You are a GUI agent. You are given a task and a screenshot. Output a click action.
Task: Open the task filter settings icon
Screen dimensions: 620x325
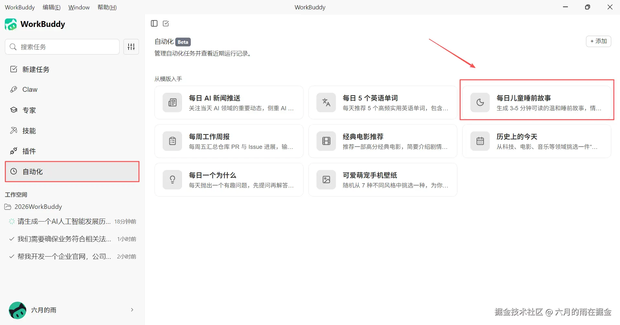(131, 47)
